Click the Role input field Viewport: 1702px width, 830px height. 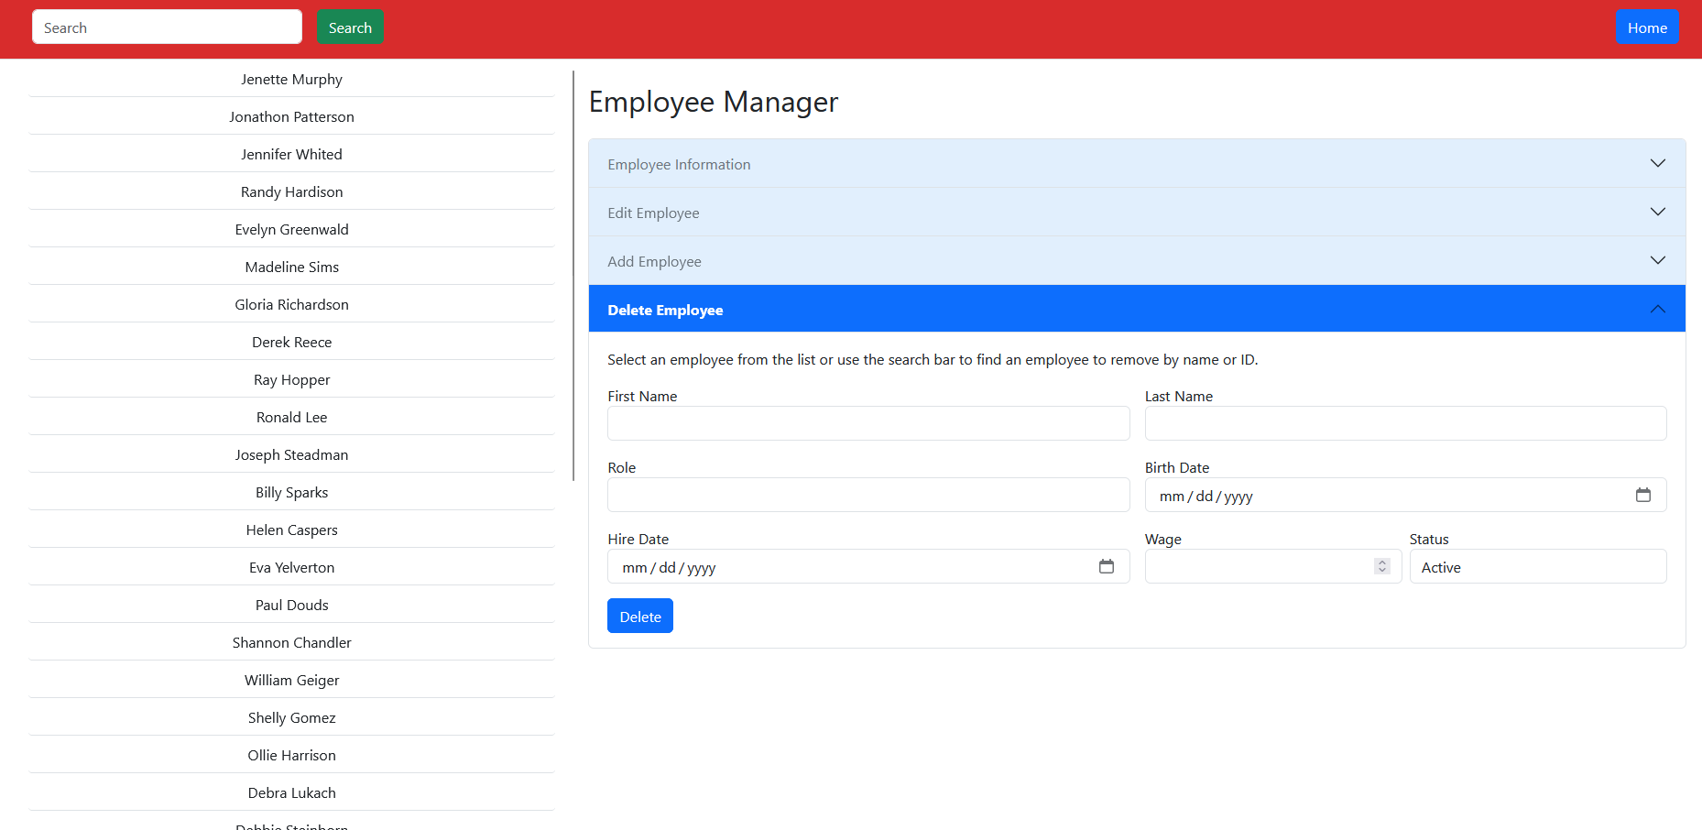pyautogui.click(x=867, y=496)
